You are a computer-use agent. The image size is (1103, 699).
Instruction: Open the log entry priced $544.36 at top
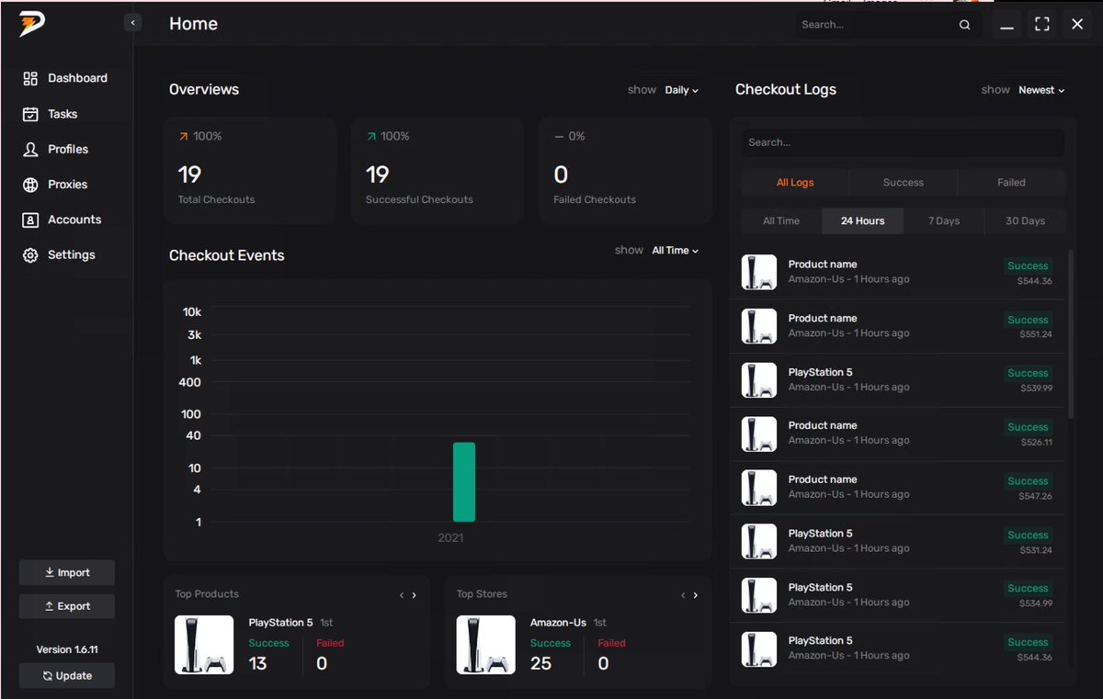pos(898,272)
